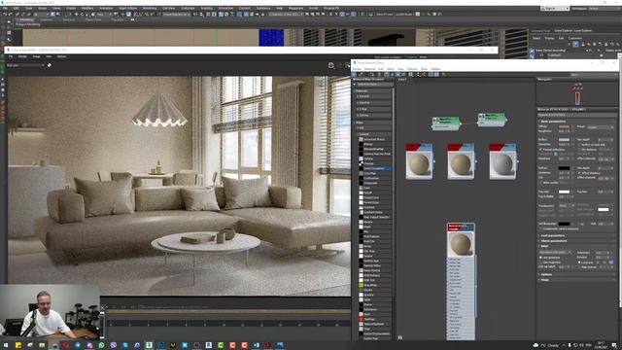
Task: Open the Display menu in Scene Explorer
Action: coord(549,39)
